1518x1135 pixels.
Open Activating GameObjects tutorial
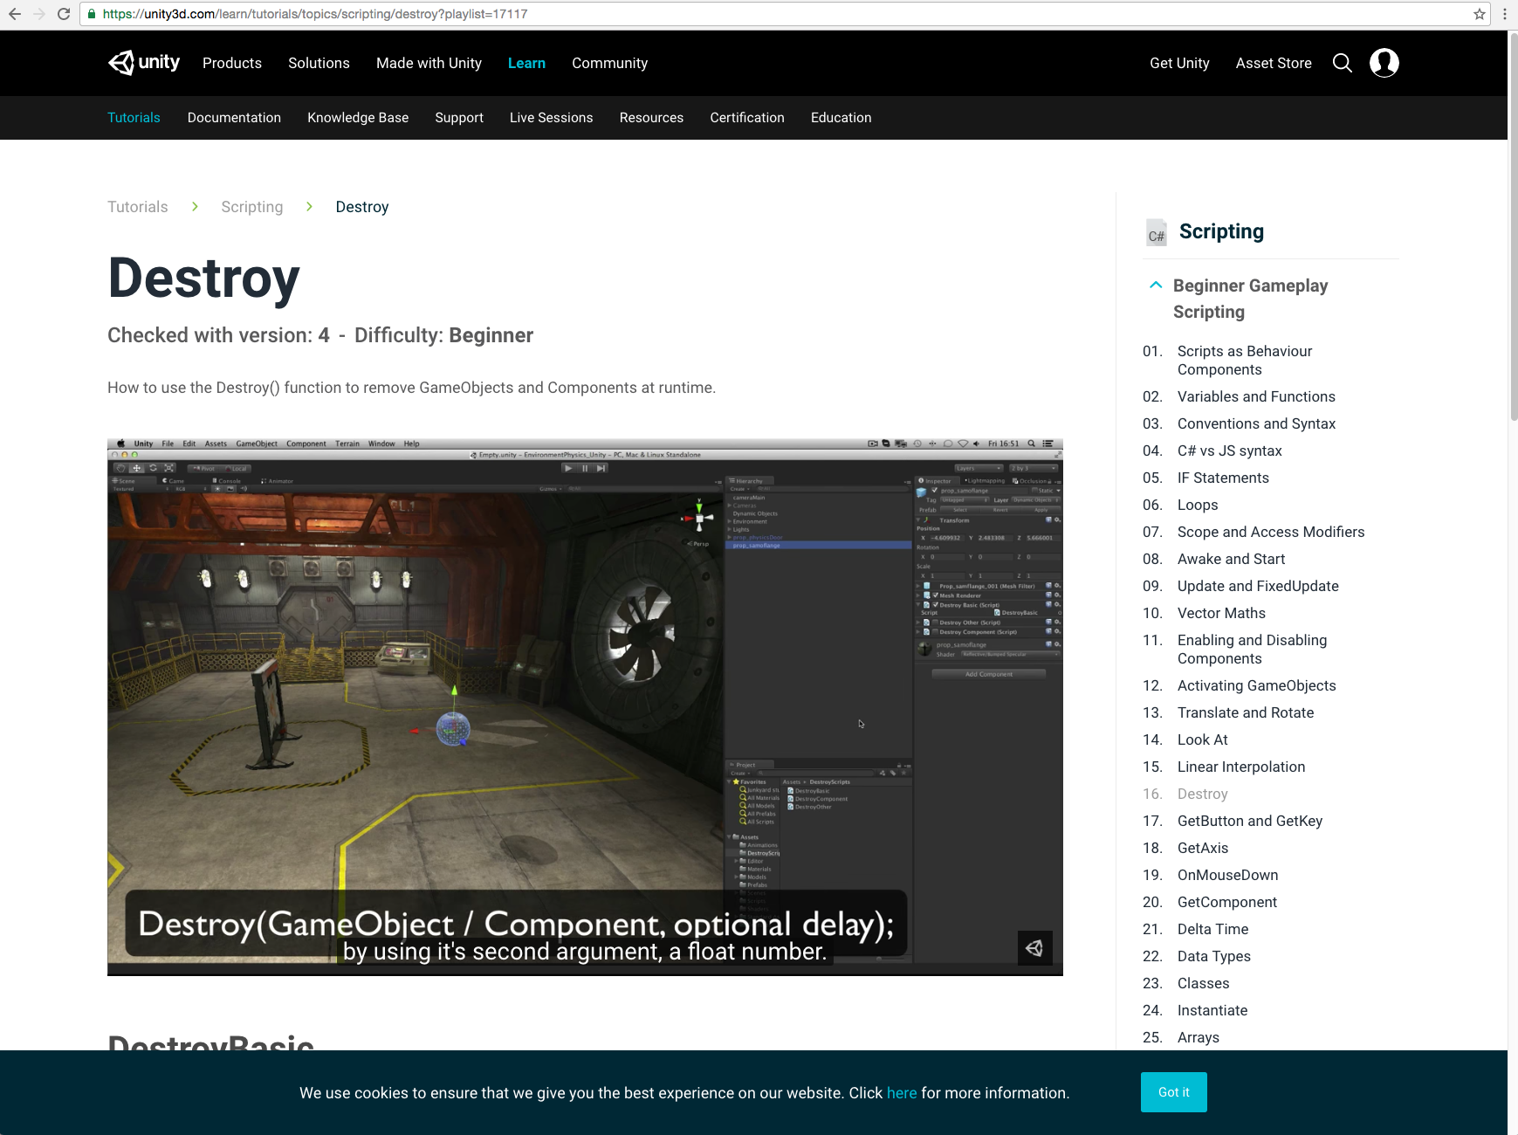point(1256,685)
